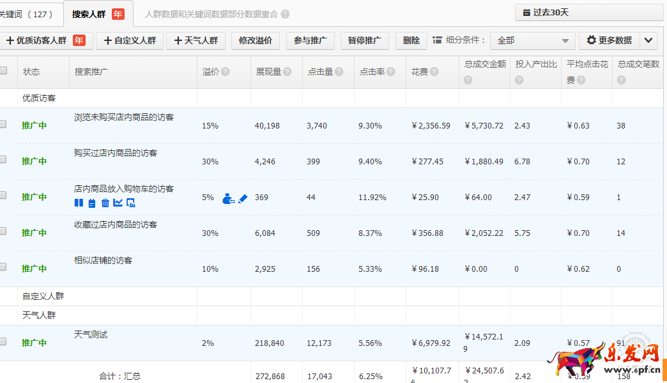Click the data report icon after the chart icon

[x=131, y=203]
